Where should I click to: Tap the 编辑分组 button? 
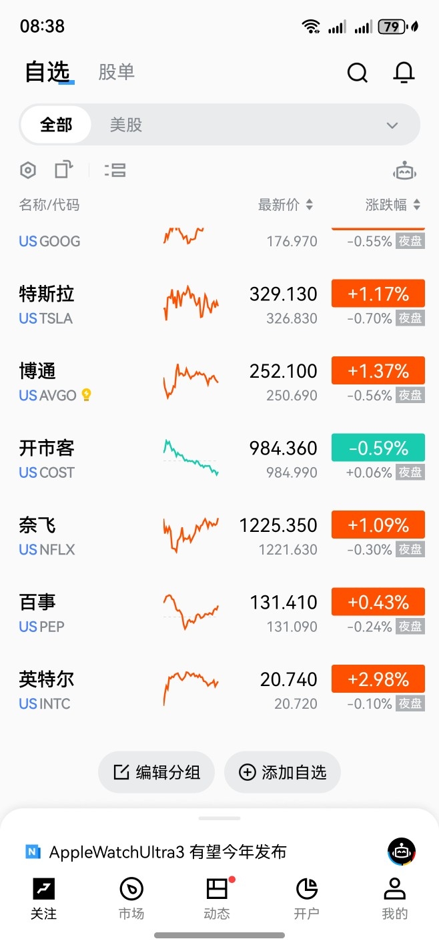[157, 772]
